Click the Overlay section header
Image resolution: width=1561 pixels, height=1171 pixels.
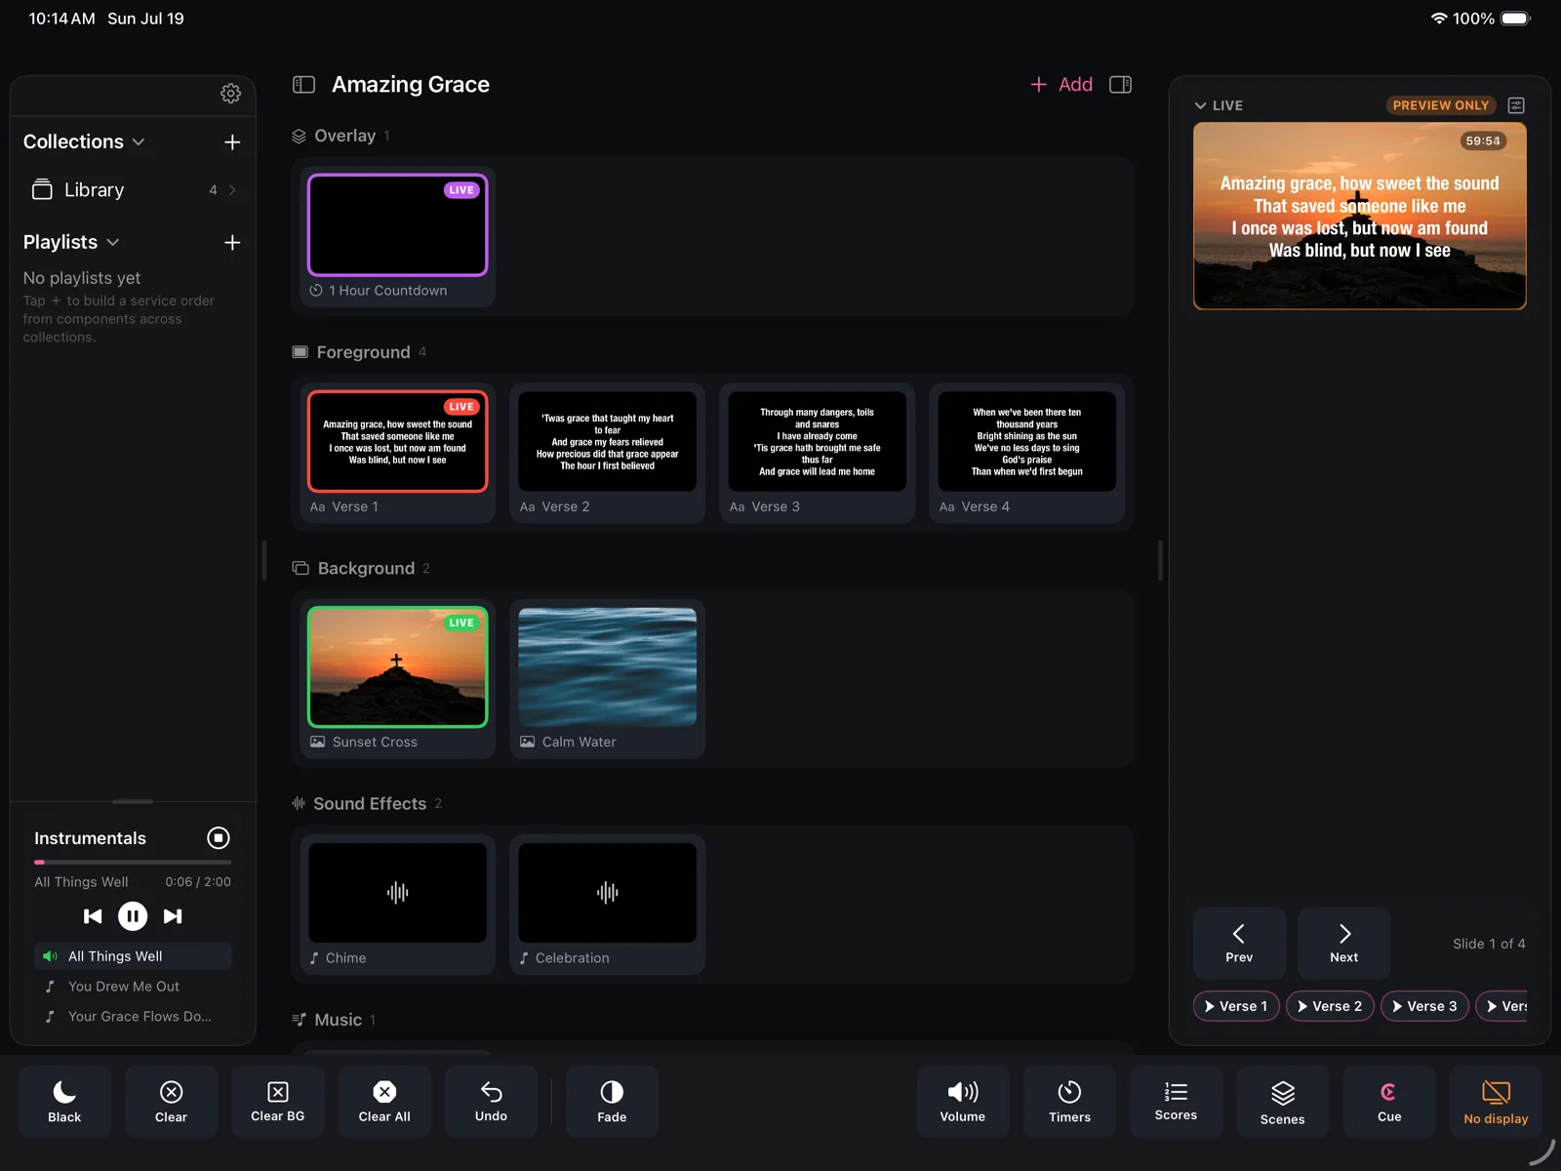pos(340,136)
